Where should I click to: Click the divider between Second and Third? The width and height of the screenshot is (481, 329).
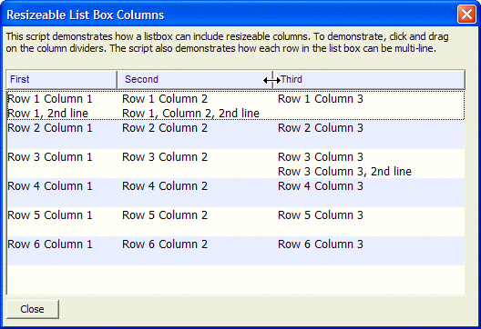272,80
